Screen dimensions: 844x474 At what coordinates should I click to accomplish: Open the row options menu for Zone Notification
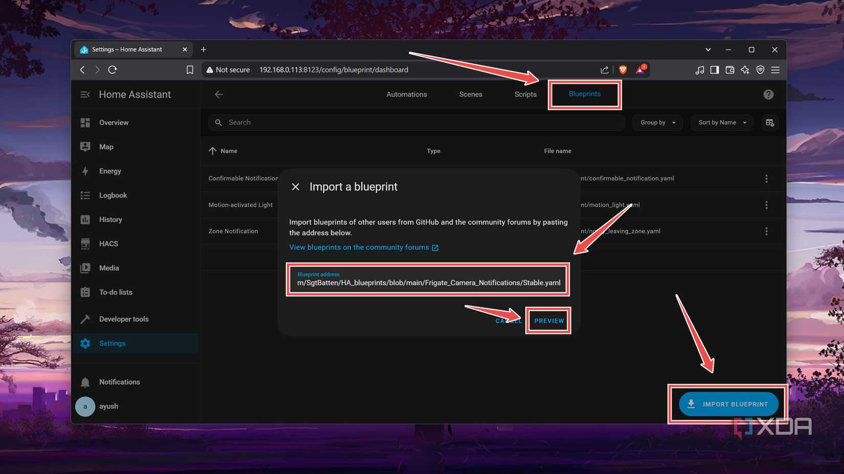pyautogui.click(x=766, y=231)
